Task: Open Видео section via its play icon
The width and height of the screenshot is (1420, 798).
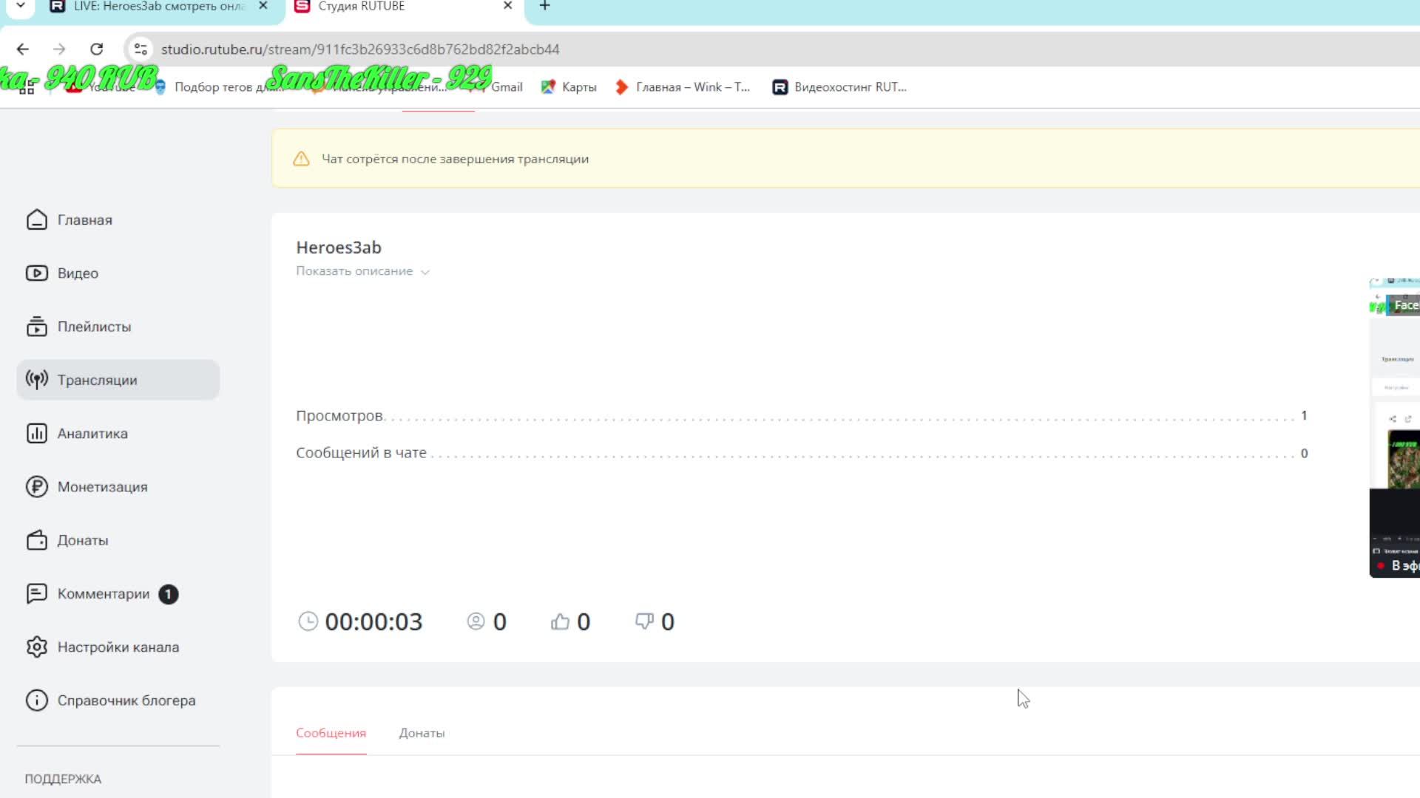Action: 36,273
